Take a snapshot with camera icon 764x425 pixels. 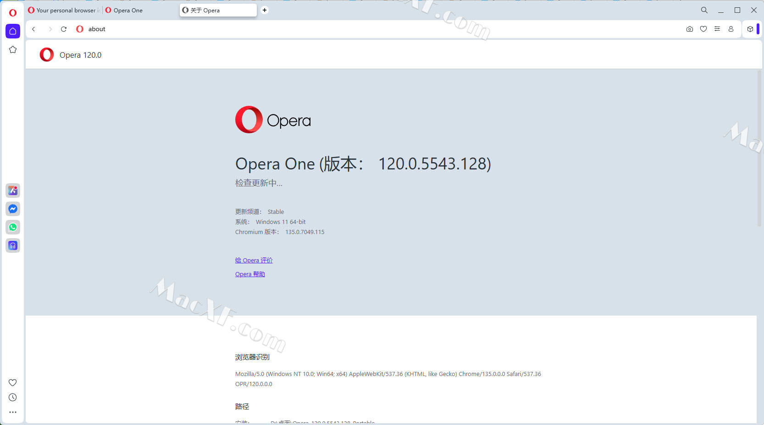click(x=690, y=29)
